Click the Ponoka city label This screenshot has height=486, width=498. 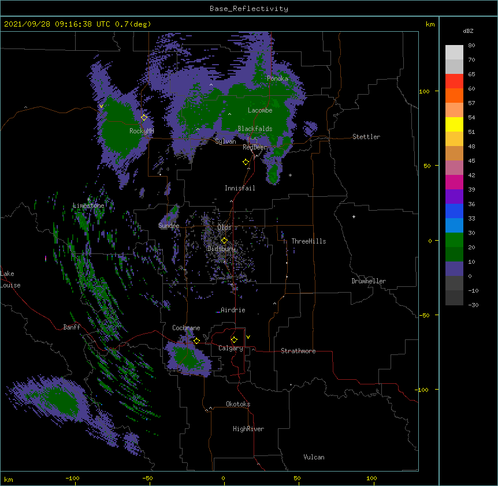click(277, 78)
